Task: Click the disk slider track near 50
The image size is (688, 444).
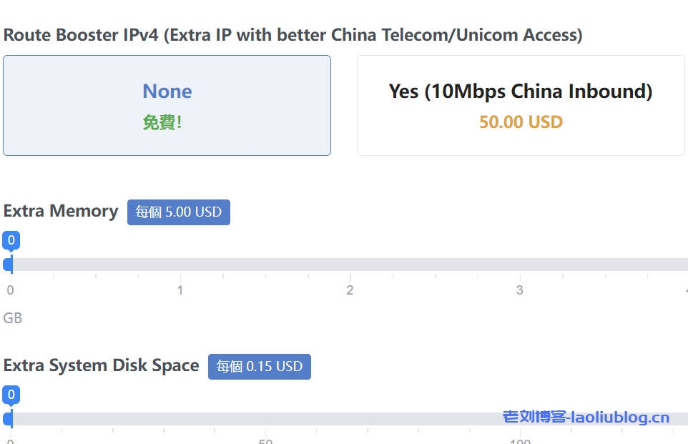Action: (264, 420)
